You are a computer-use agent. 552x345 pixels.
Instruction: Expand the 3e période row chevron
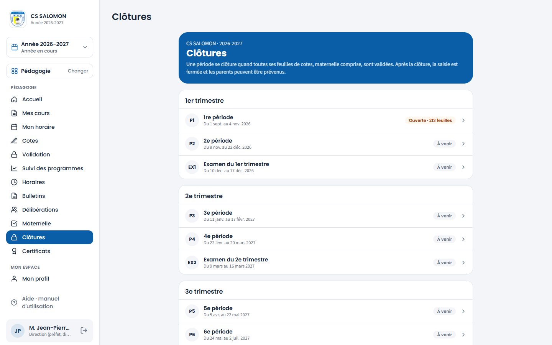click(463, 216)
